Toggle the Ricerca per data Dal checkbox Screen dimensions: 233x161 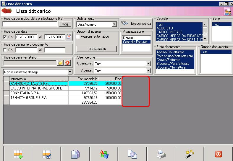click(x=5, y=37)
